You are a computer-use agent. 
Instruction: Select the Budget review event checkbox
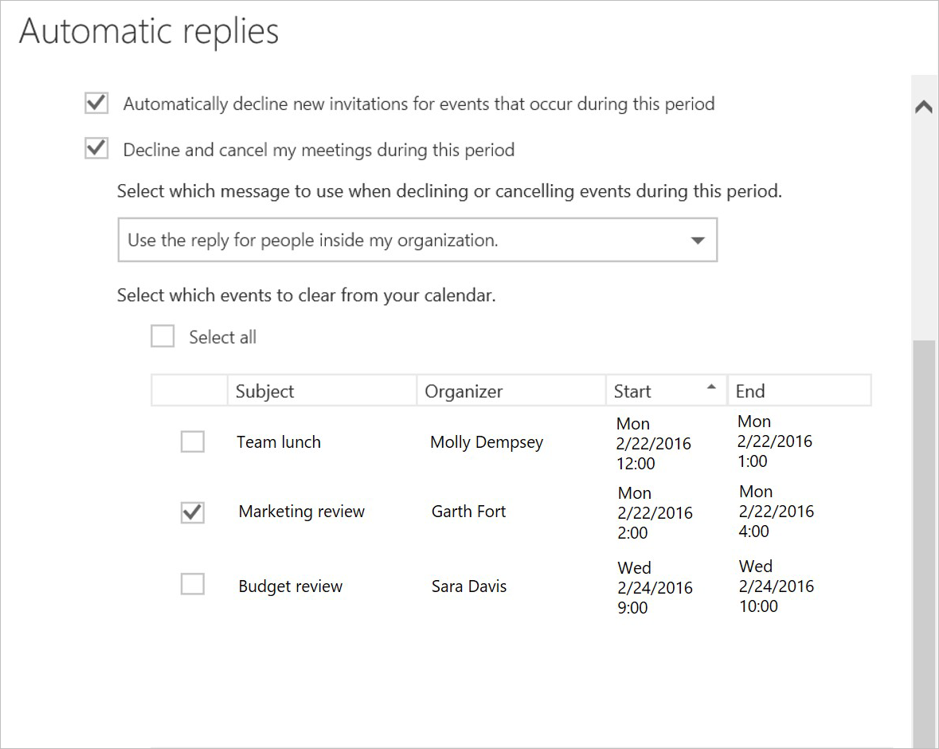coord(192,585)
